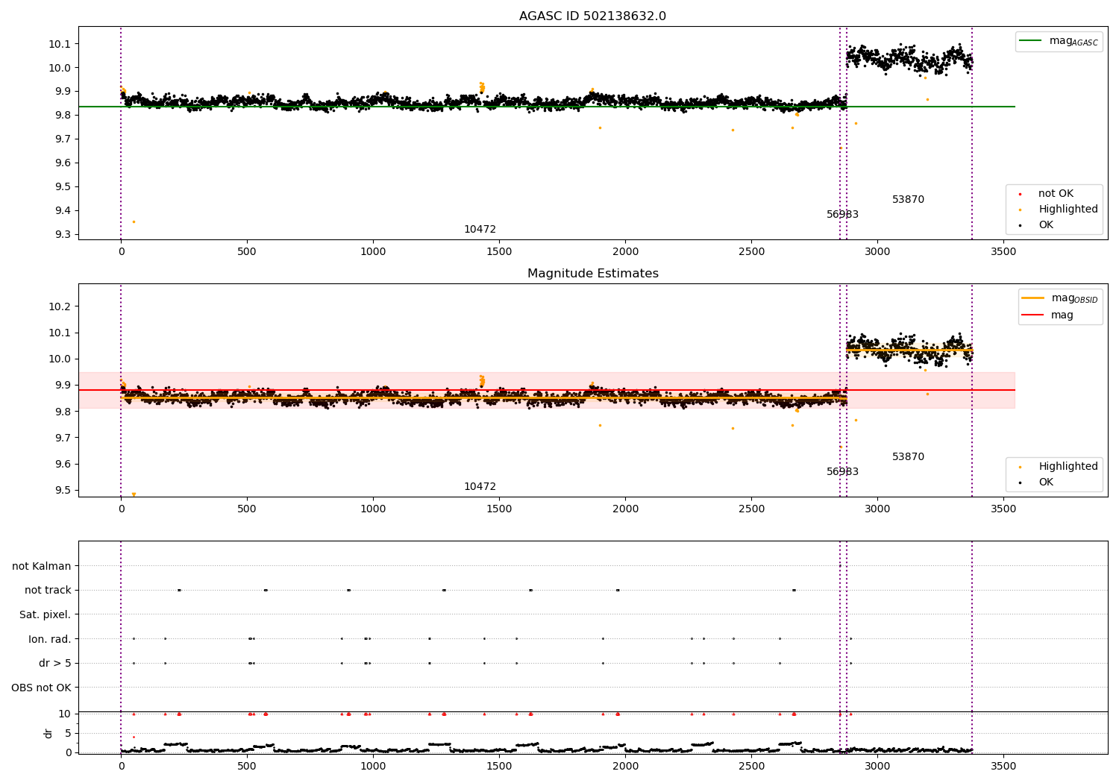
Task: Click obsid annotation '10472' in the top plot
Action: [480, 230]
